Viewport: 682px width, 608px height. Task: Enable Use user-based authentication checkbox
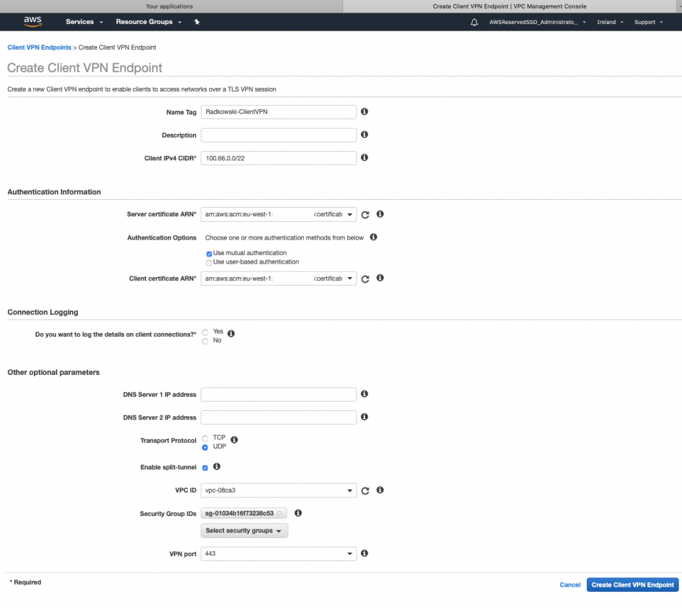click(x=209, y=262)
